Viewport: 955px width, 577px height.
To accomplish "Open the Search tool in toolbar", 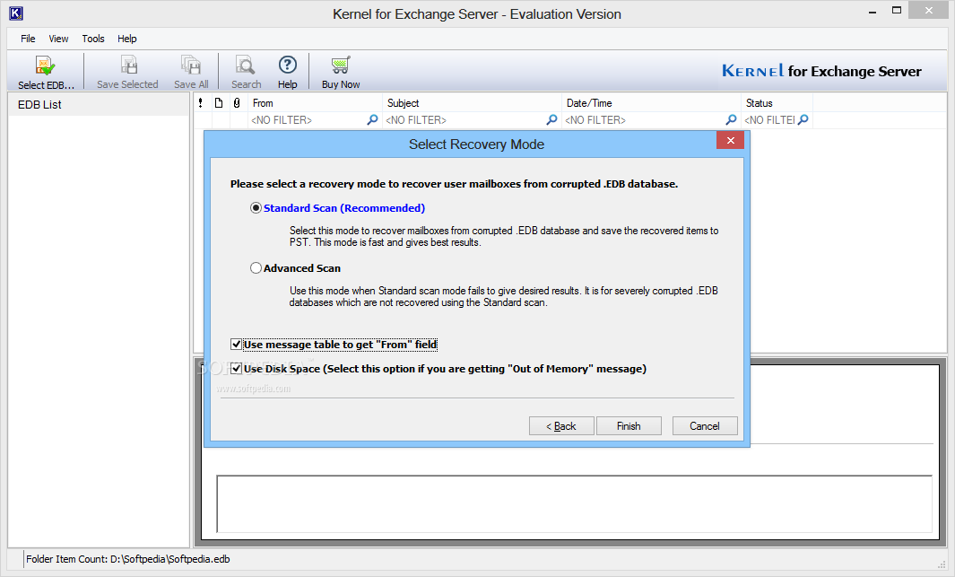I will [x=246, y=65].
